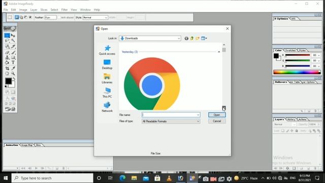Click the Open button in dialog

217,115
